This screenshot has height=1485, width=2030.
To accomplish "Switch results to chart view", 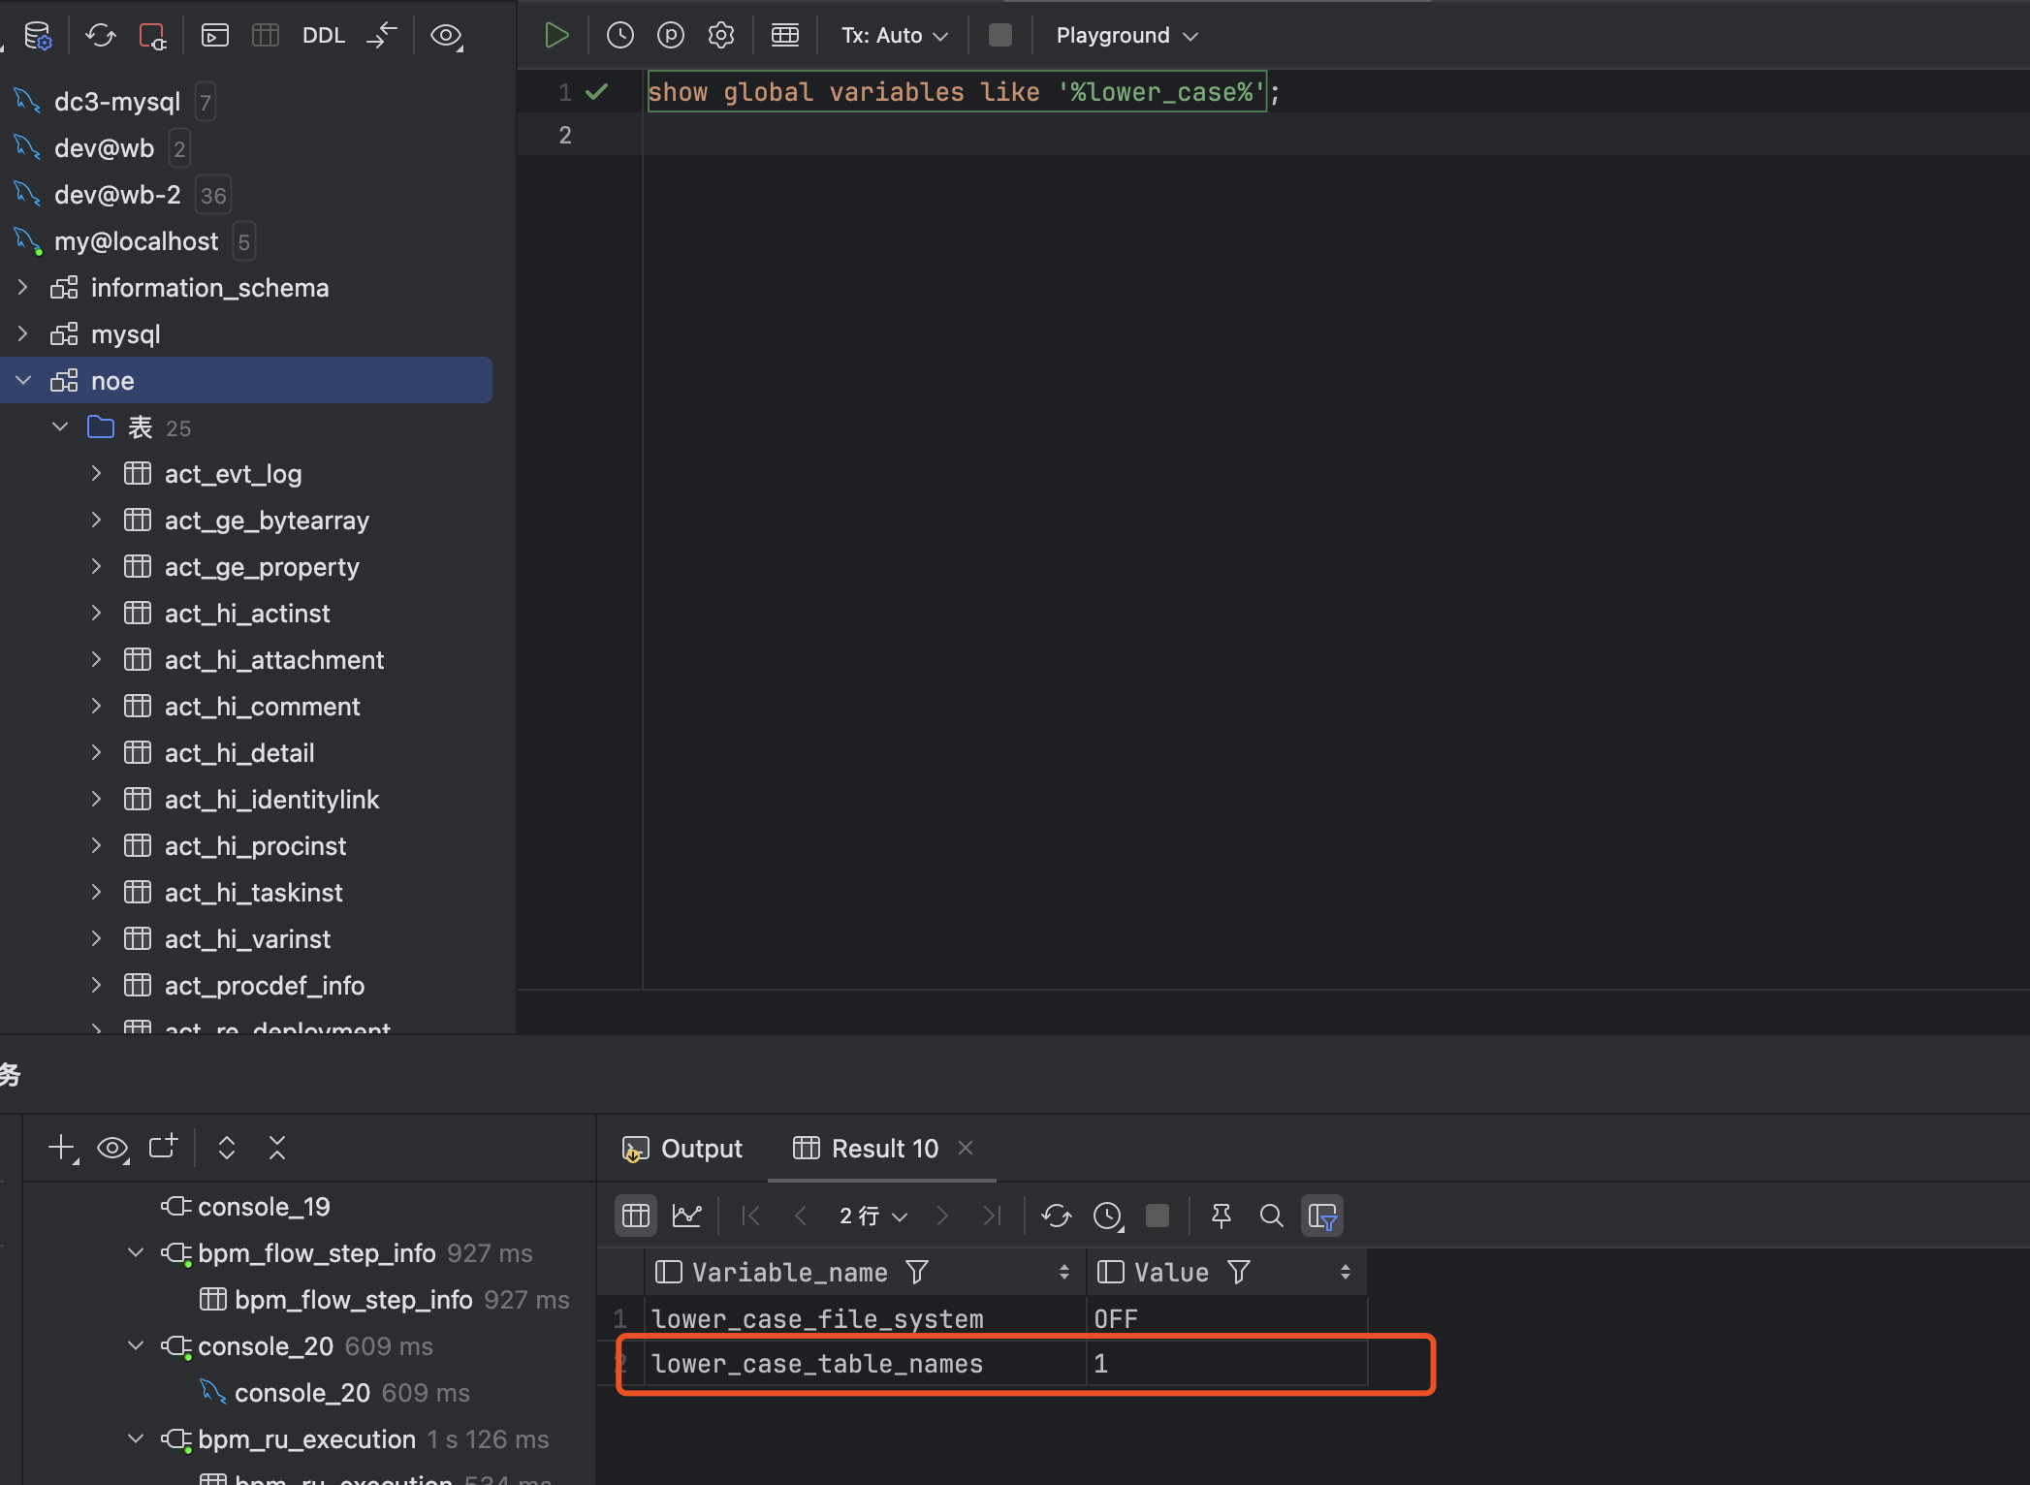I will click(x=687, y=1216).
